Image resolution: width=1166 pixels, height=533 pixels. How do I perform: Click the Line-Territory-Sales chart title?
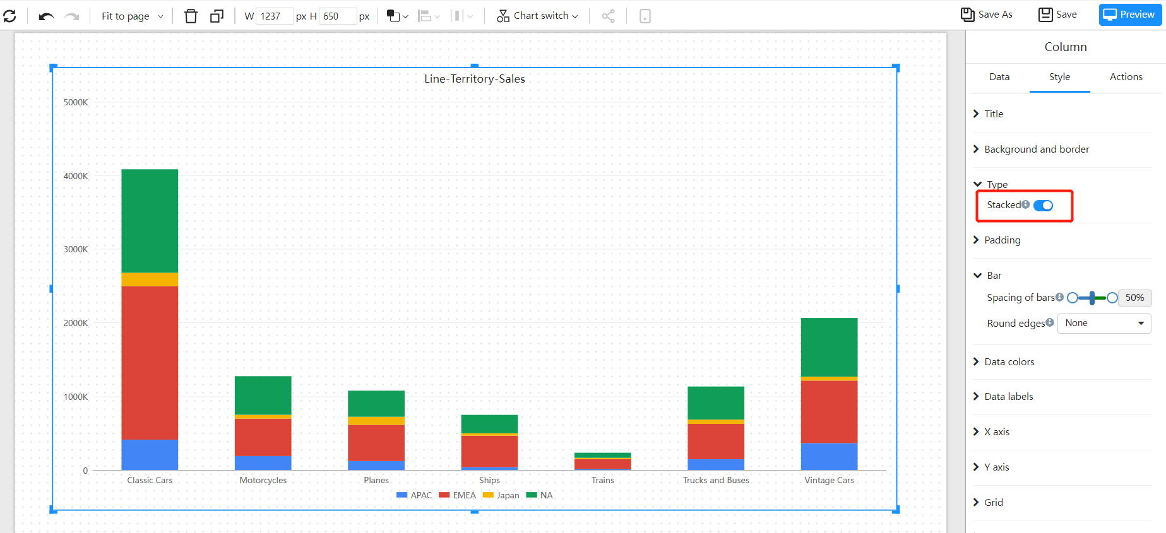475,79
